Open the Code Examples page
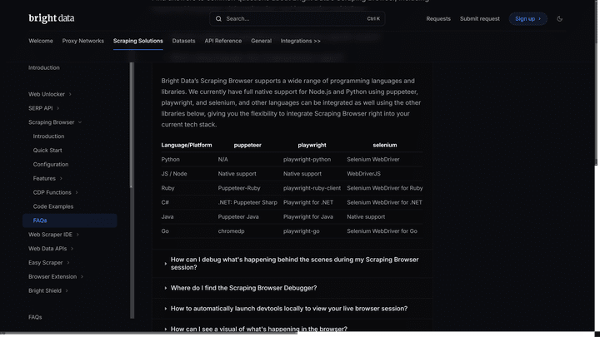Viewport: 600px width, 337px height. (x=53, y=206)
